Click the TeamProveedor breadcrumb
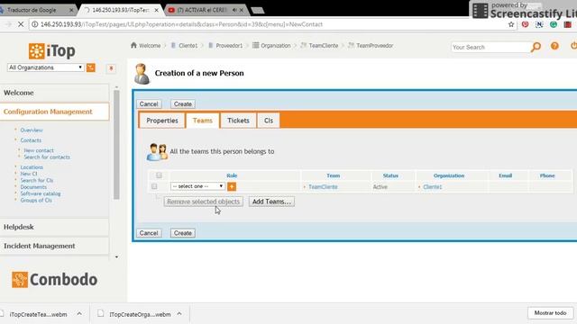This screenshot has width=577, height=324. [375, 46]
